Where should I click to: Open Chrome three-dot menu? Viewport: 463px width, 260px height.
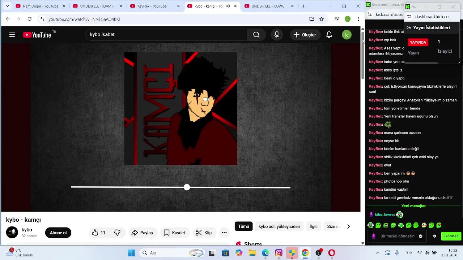click(358, 19)
